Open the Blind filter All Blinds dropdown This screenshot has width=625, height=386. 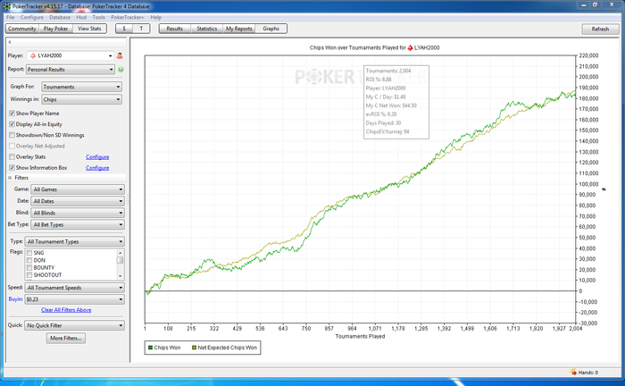coord(78,213)
